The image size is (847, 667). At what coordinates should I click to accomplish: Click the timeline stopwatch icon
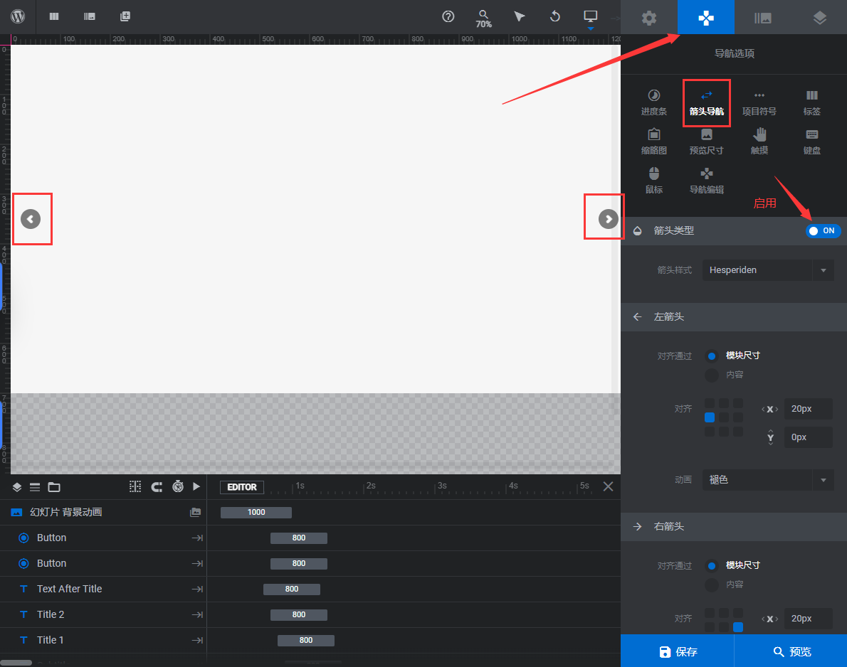(x=178, y=486)
